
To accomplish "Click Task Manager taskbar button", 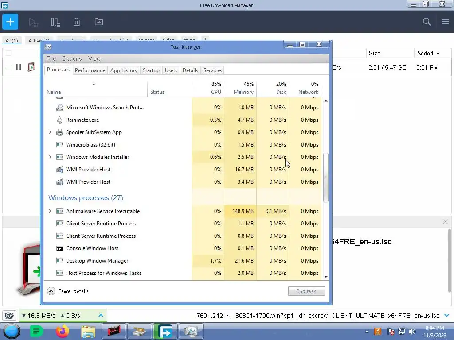I will point(191,331).
